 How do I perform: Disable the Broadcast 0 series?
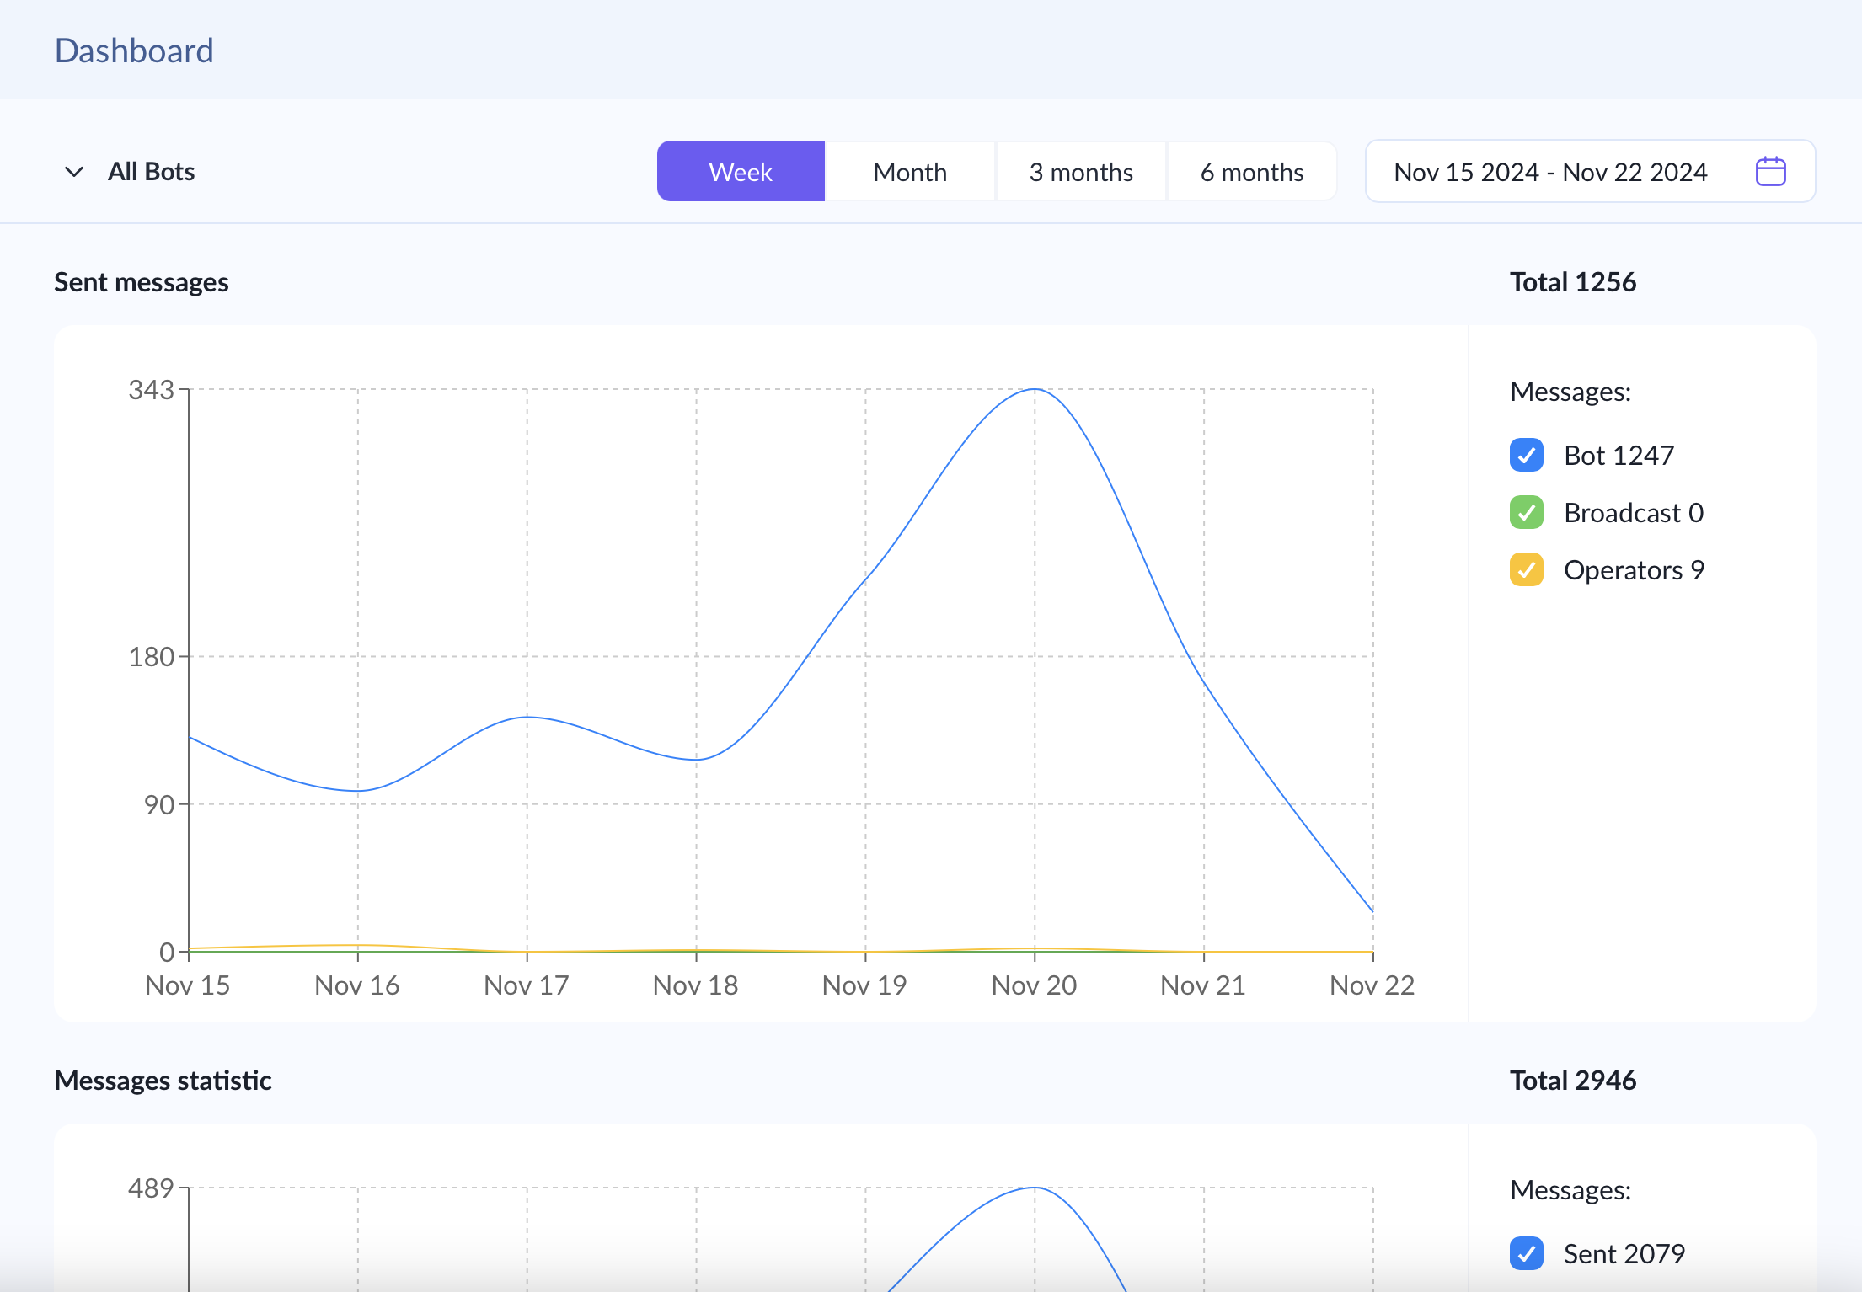(x=1526, y=513)
